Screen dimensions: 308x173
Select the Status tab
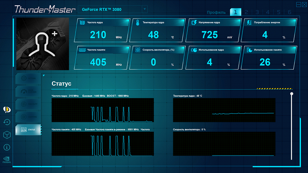click(x=28, y=130)
